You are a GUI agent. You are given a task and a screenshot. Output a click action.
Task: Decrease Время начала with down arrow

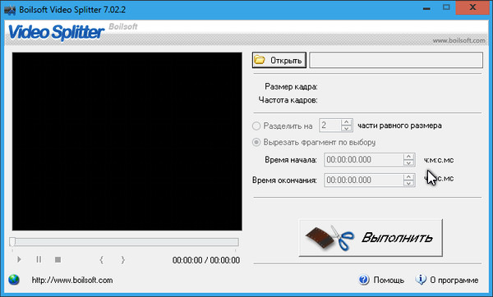[x=408, y=163]
